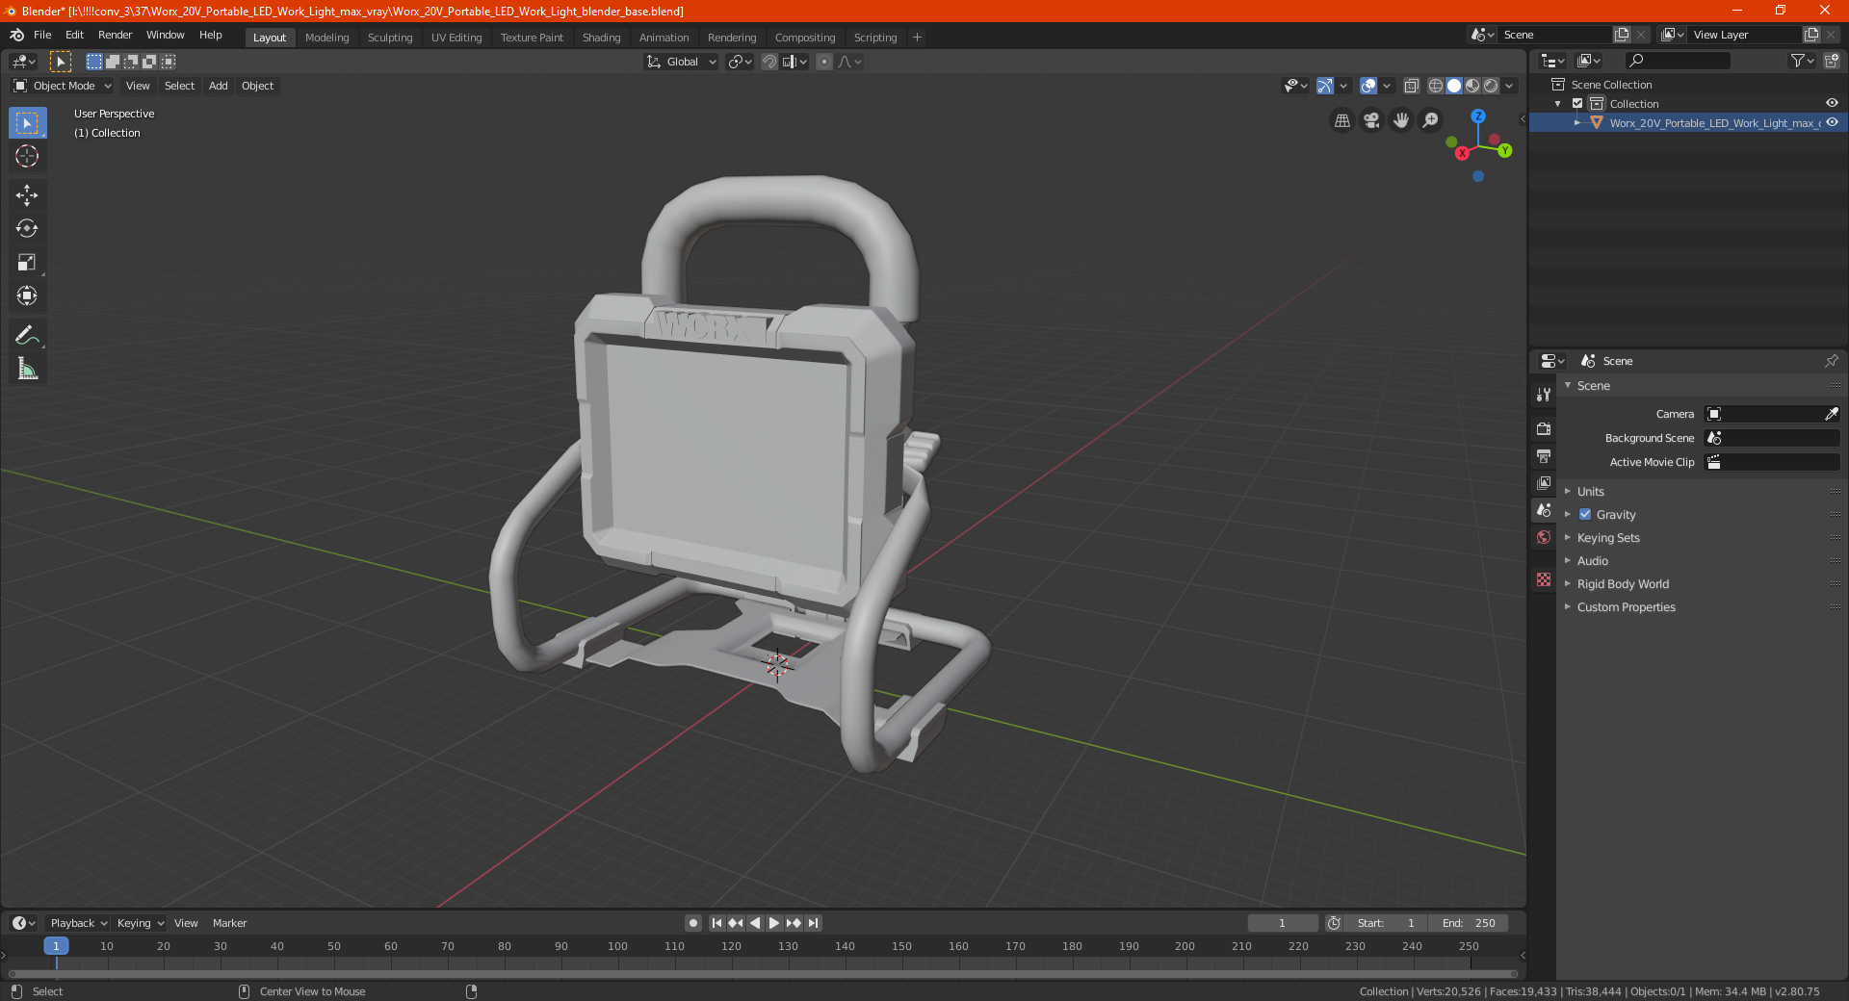Open the Tool properties tab
This screenshot has width=1849, height=1001.
tap(1544, 395)
